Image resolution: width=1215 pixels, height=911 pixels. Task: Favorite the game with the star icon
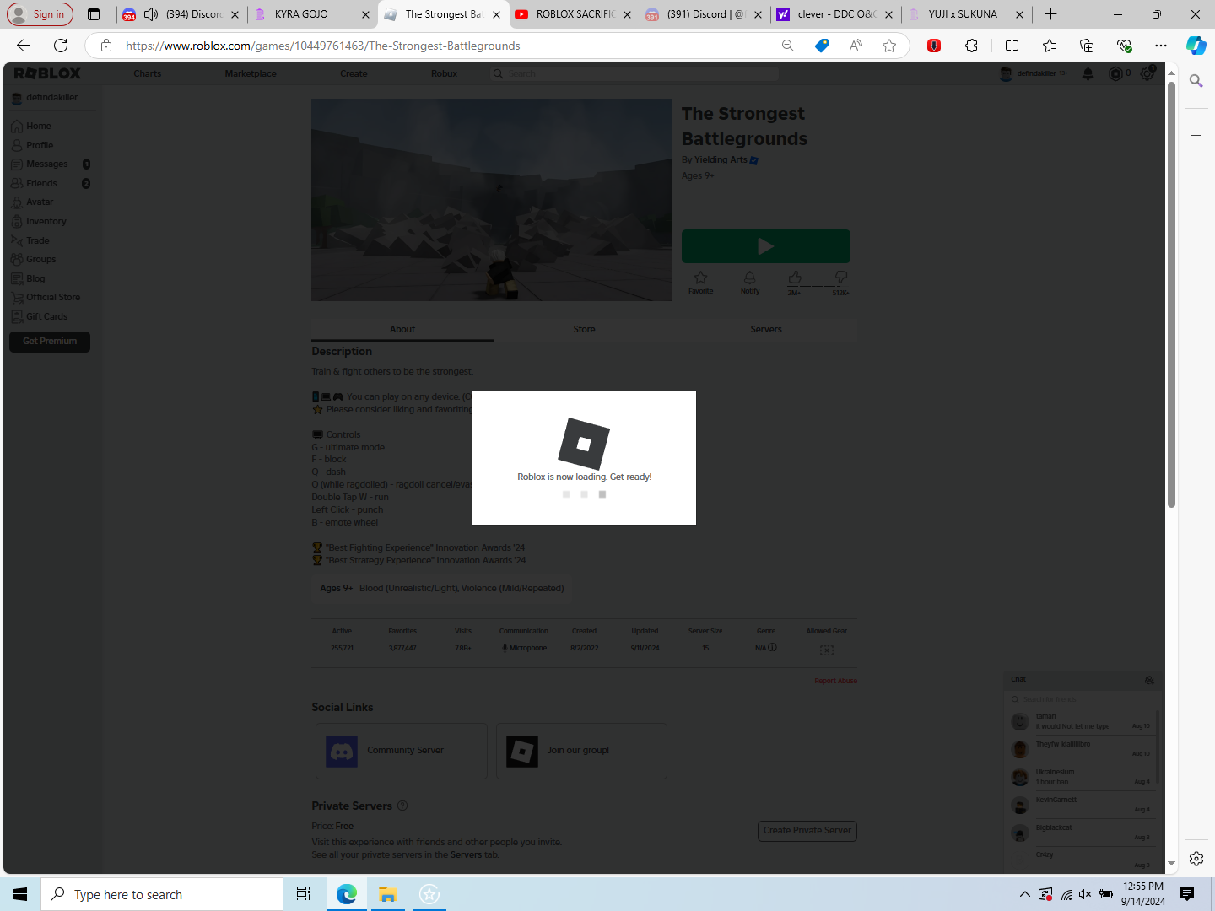700,278
